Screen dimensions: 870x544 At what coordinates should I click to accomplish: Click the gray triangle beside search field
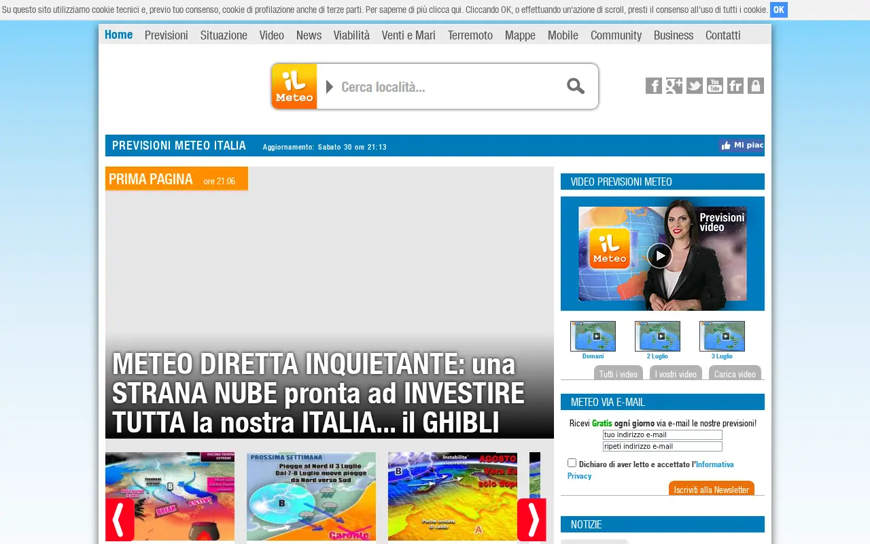(330, 86)
